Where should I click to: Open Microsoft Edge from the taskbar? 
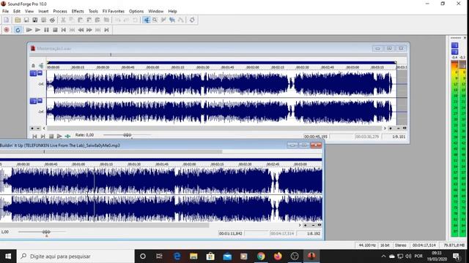pos(177,256)
